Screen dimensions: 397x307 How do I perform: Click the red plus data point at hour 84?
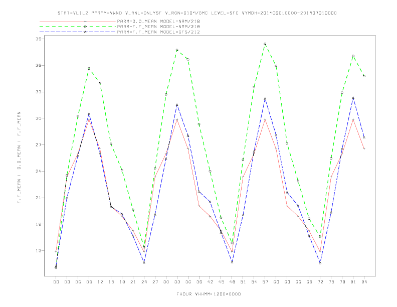(x=364, y=148)
